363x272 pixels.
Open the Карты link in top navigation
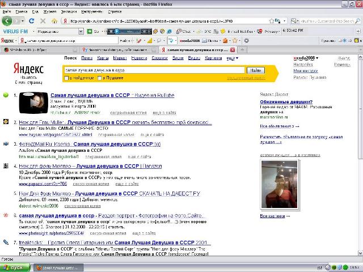(103, 58)
